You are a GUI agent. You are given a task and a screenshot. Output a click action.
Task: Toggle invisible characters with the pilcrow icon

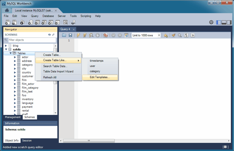tap(186, 35)
